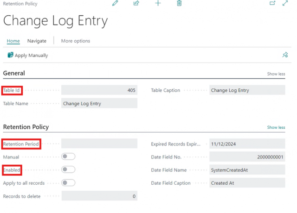Click the share icon at top
The height and width of the screenshot is (213, 297).
click(136, 4)
